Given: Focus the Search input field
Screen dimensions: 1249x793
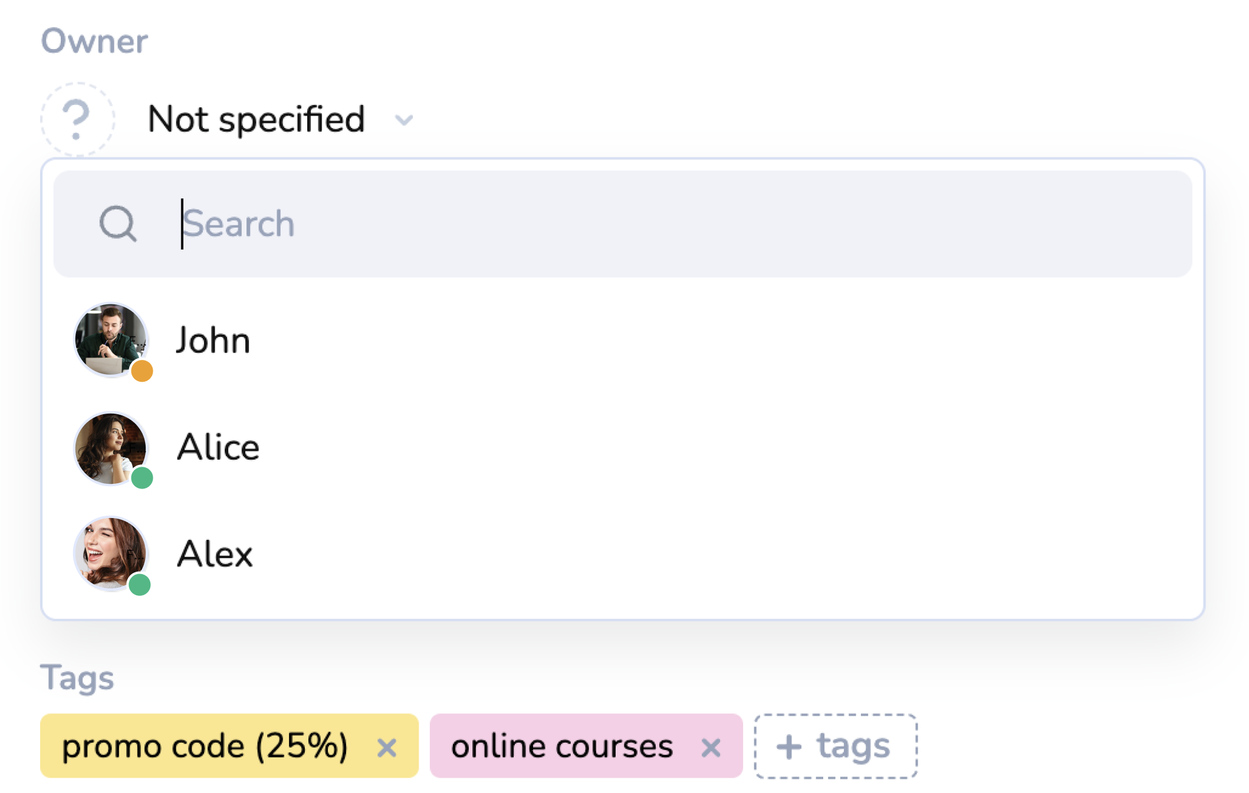Looking at the screenshot, I should pos(649,224).
